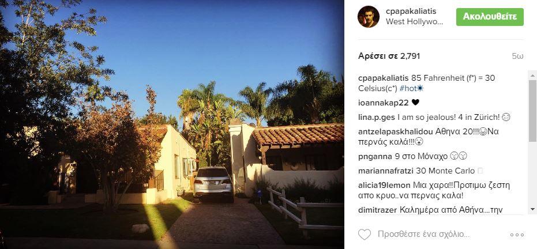
Task: Open pnganna commenter profile
Action: [x=375, y=157]
